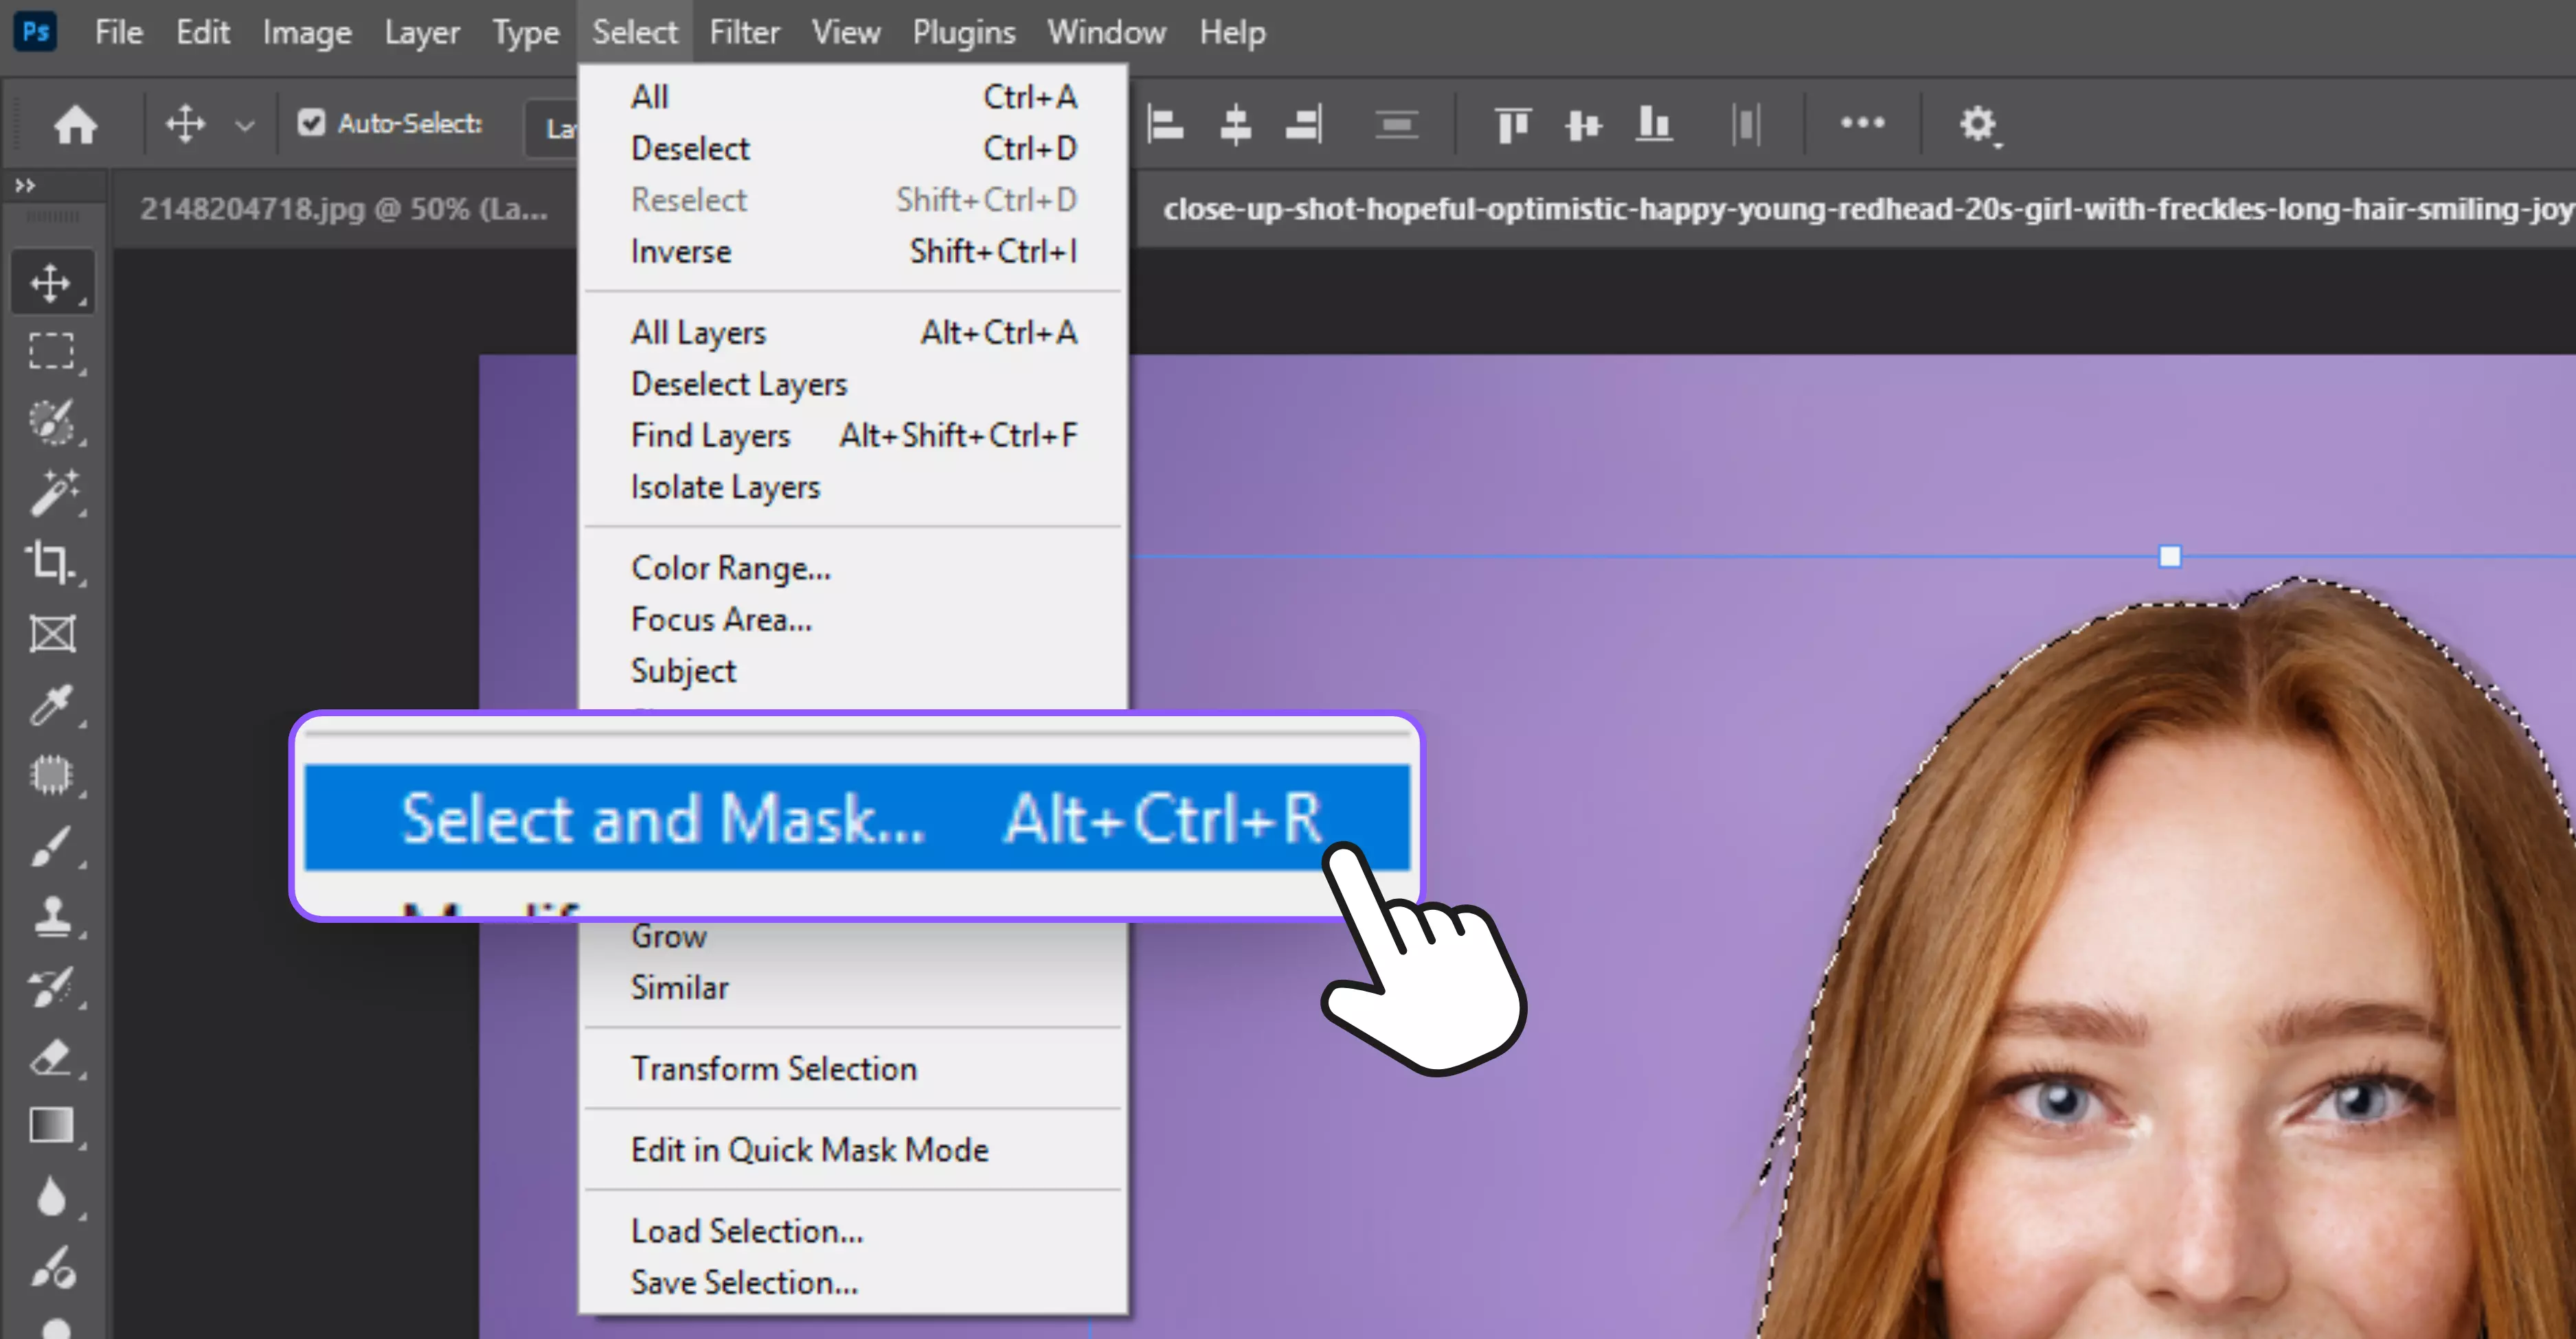Screen dimensions: 2576x1339
Task: Switch to 2148204718.jpg document tab
Action: click(343, 209)
